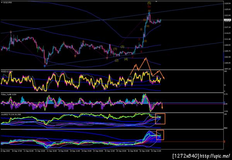Screen dimensions: 232x160
Task: Click the stochRSI indicator label
Action: [x=10, y=114]
